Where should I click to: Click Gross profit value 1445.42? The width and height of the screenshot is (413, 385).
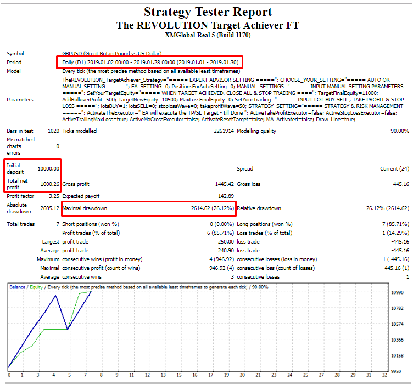(x=225, y=184)
